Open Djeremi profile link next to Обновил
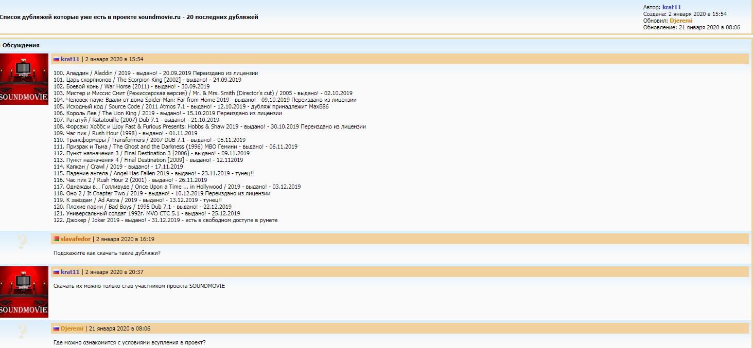This screenshot has height=348, width=753. 681,21
